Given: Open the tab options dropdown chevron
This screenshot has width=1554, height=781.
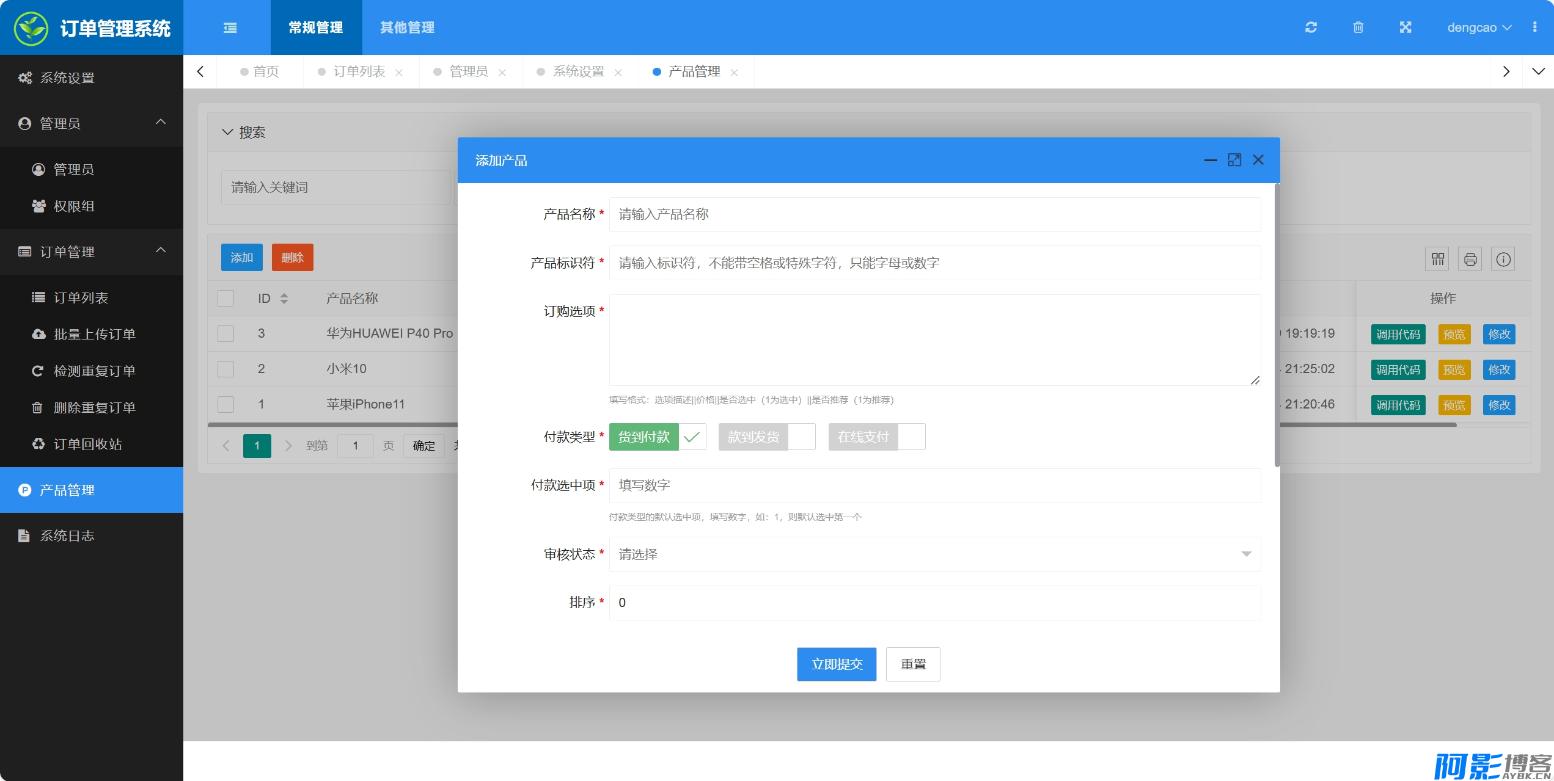Looking at the screenshot, I should click(1538, 71).
